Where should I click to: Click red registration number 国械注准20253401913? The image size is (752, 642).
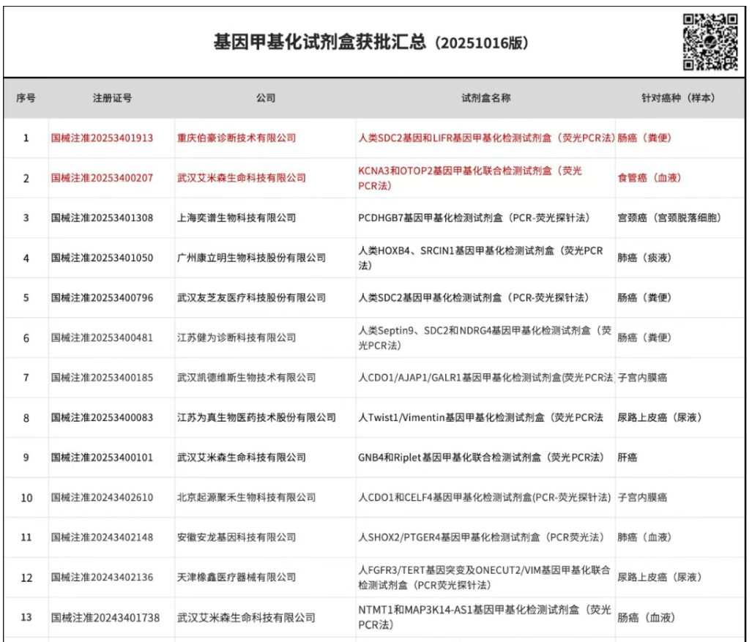[x=102, y=138]
